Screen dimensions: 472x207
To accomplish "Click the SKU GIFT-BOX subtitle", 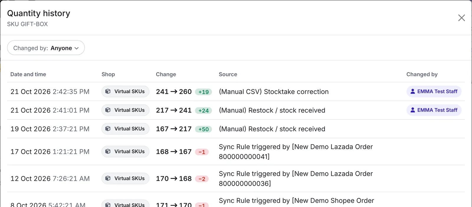I will pos(27,24).
